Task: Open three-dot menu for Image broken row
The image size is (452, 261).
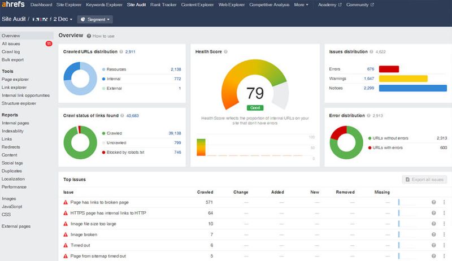Action: point(444,234)
